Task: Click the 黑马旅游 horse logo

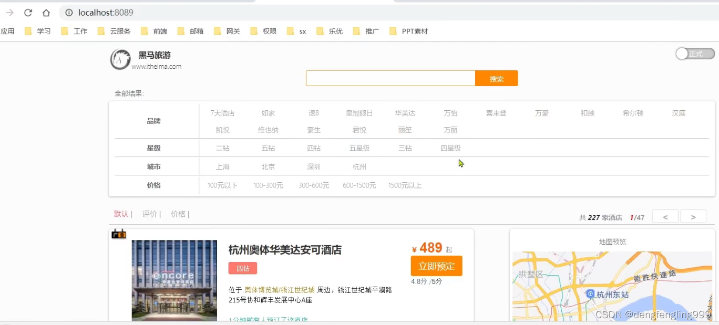Action: [120, 59]
